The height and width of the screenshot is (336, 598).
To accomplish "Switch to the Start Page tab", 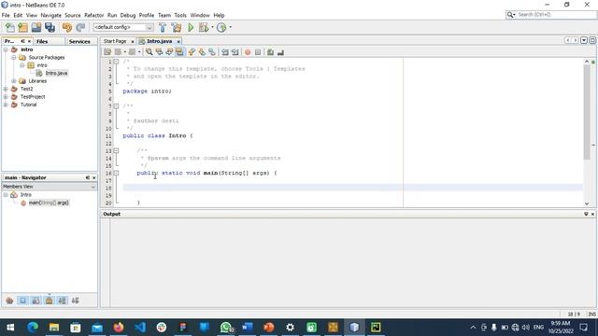I will 115,41.
